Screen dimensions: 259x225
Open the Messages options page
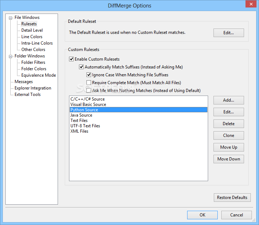pyautogui.click(x=23, y=82)
